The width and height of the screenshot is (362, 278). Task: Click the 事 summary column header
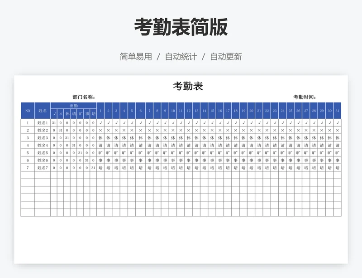(87, 114)
